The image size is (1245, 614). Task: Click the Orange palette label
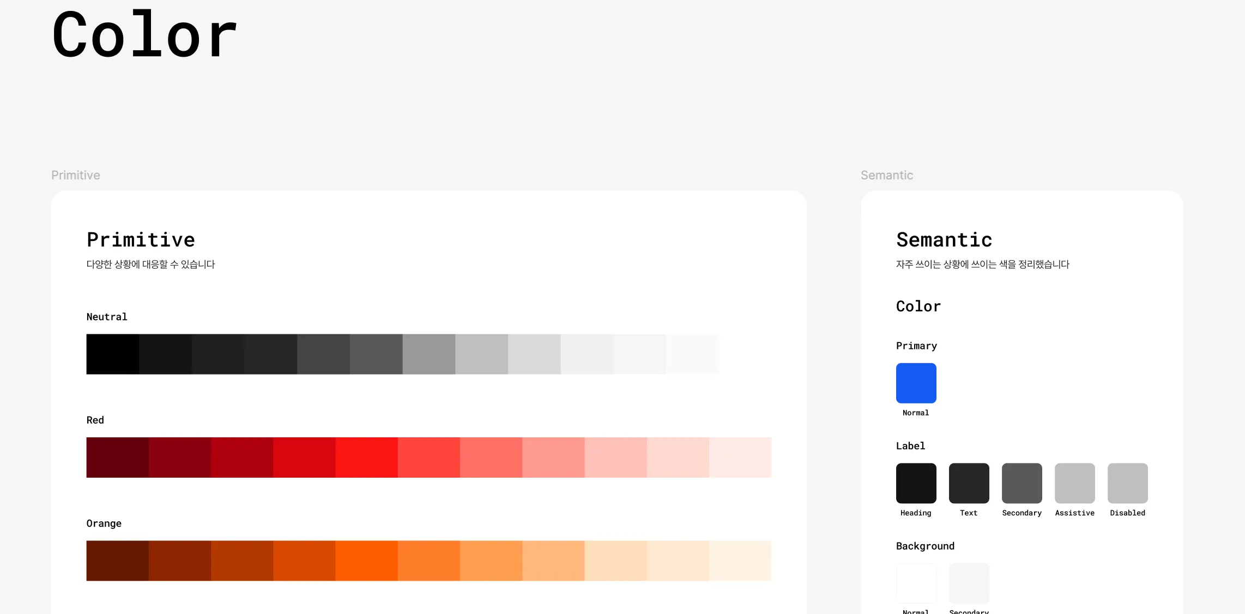click(104, 523)
